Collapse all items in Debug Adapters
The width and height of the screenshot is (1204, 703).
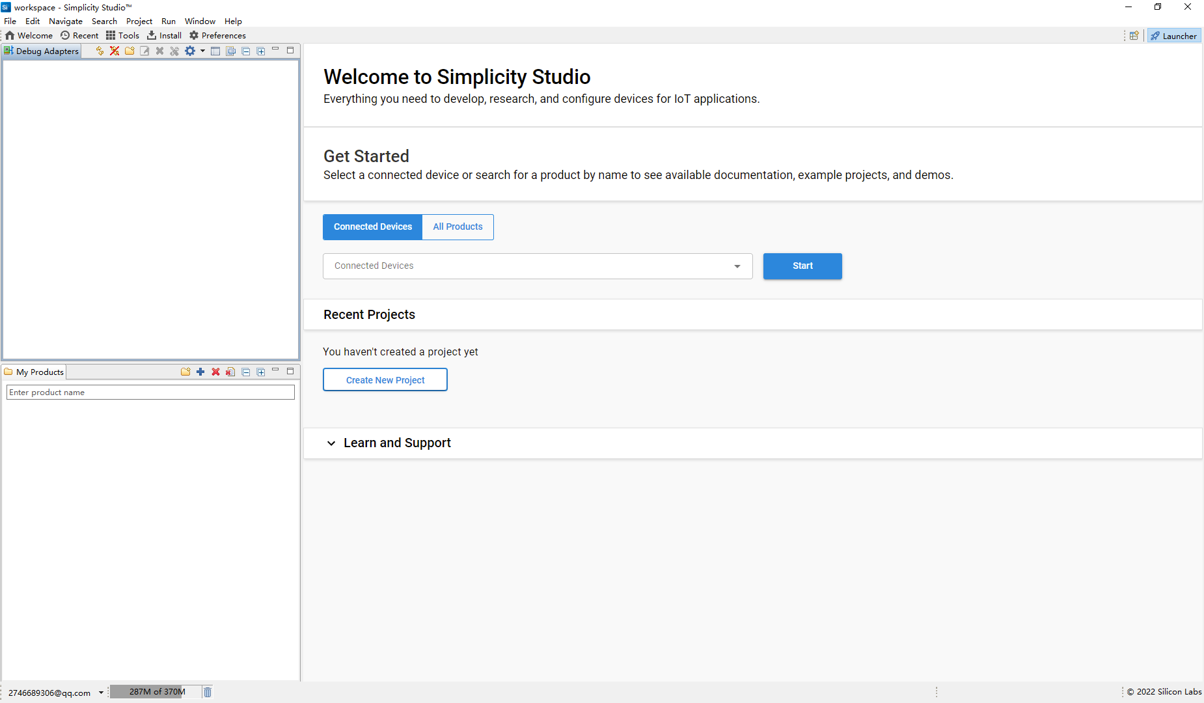point(246,51)
